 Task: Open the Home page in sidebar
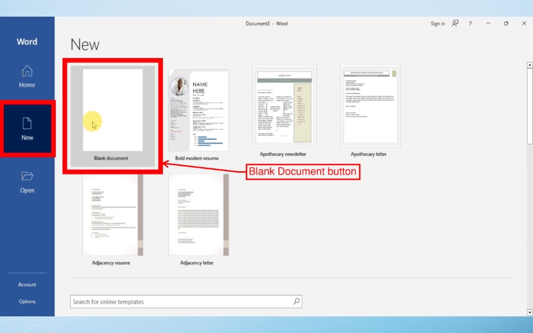tap(27, 77)
